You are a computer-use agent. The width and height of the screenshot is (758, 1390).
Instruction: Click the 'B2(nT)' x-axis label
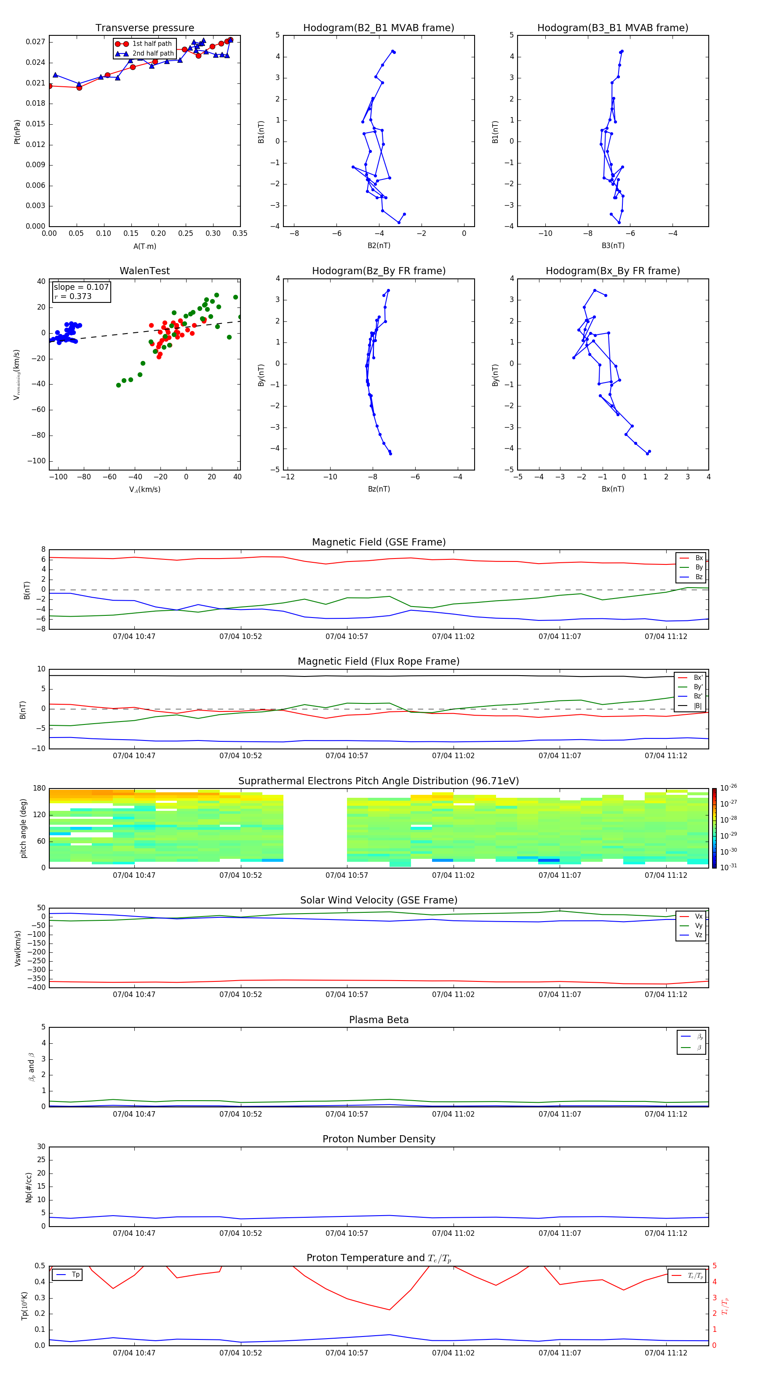(379, 246)
